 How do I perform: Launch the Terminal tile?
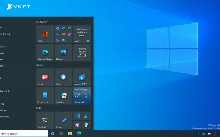[x=45, y=120]
